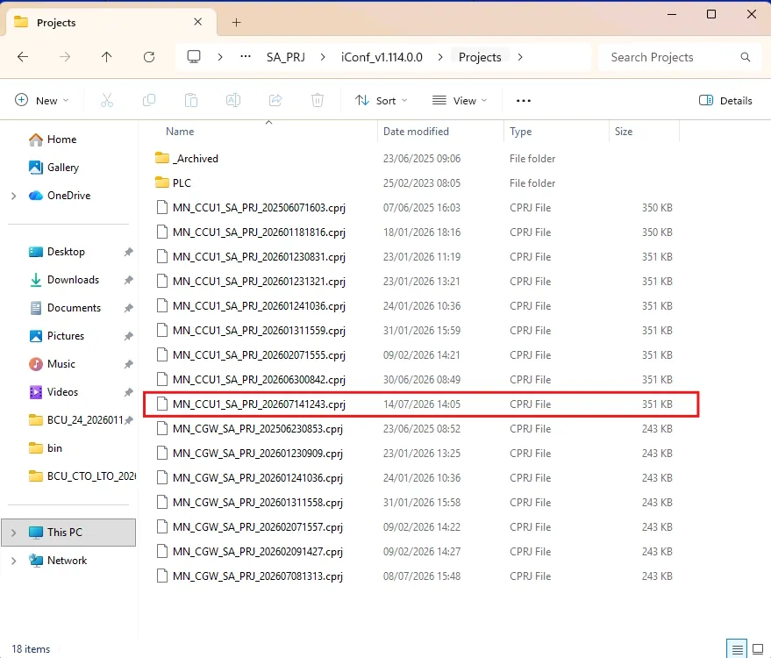Expand the Network tree node

coord(14,561)
